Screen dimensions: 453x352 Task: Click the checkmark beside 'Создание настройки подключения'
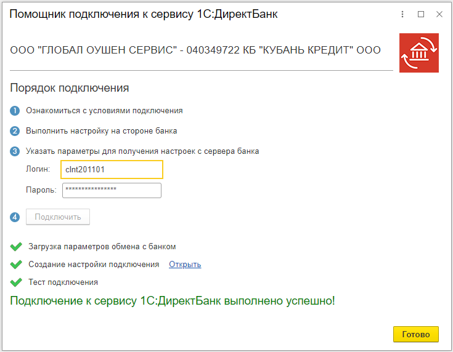[16, 265]
